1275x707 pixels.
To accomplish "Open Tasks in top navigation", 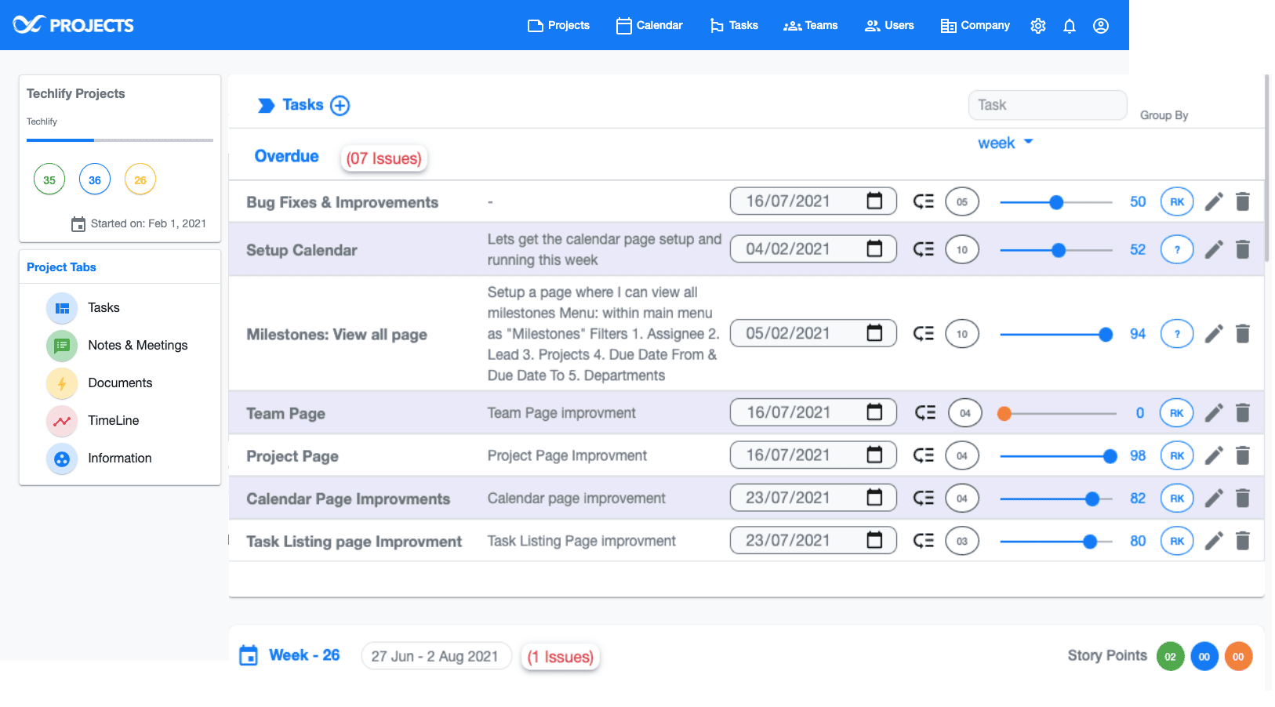I will coord(734,26).
